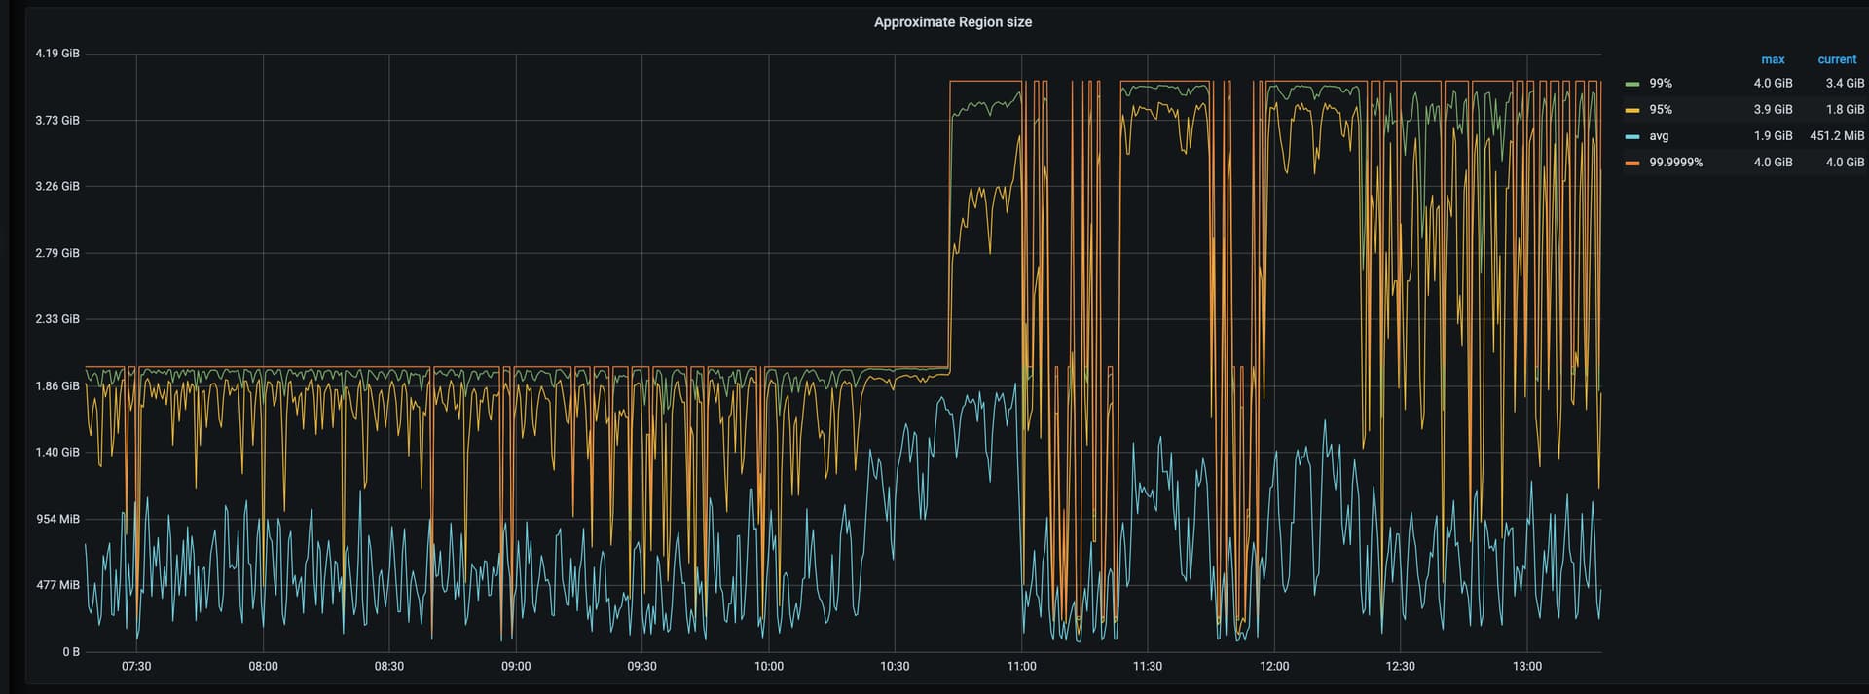The height and width of the screenshot is (694, 1869).
Task: Click the cyan avg color swatch
Action: [x=1632, y=136]
